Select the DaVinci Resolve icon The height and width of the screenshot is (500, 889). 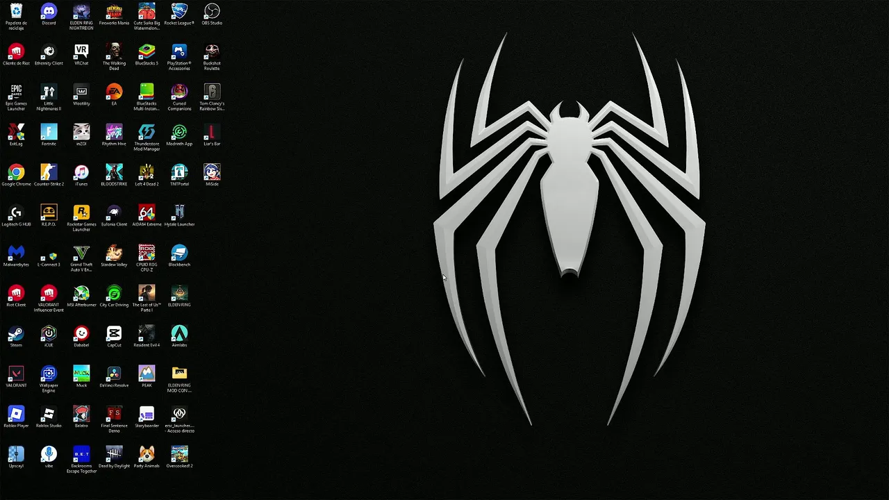tap(114, 374)
